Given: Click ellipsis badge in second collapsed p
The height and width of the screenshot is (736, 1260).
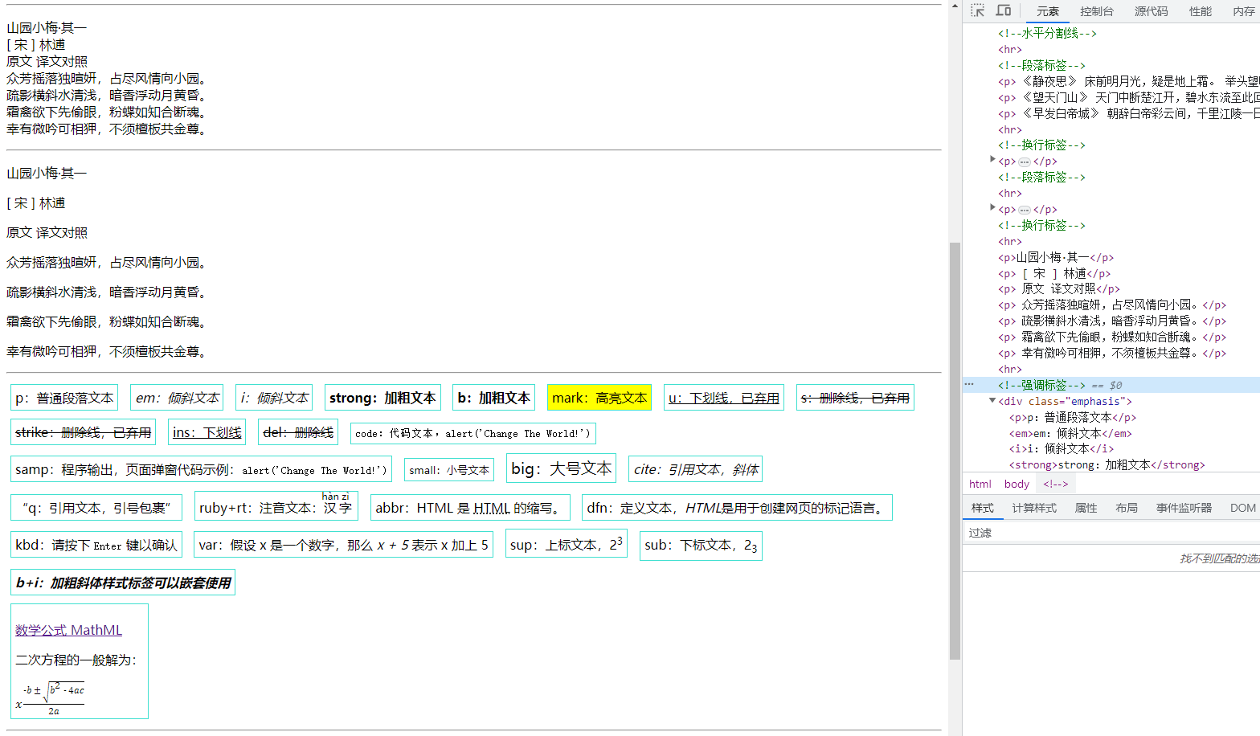Looking at the screenshot, I should click(x=1024, y=210).
